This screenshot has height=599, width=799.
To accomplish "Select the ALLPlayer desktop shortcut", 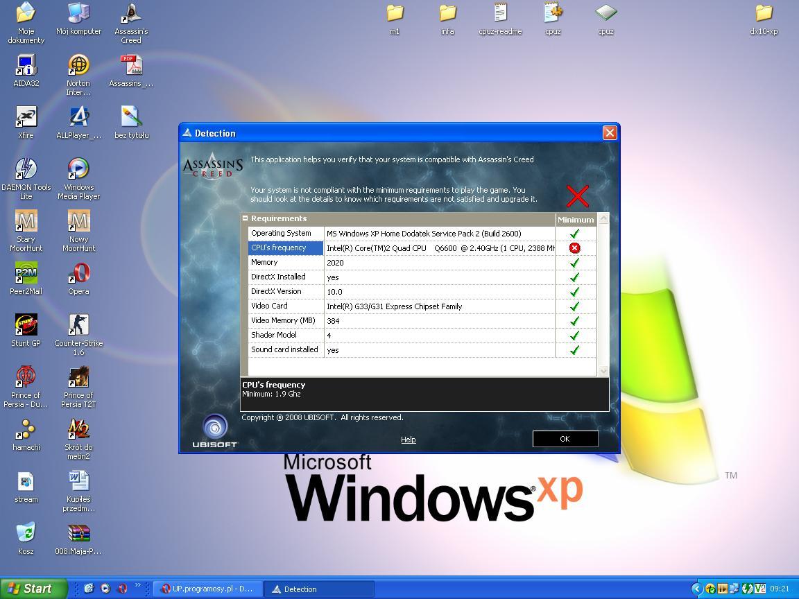I will point(78,123).
